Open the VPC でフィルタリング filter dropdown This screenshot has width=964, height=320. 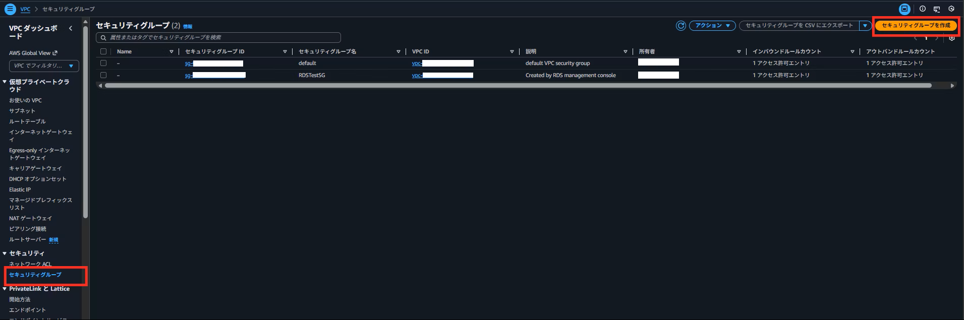(44, 66)
